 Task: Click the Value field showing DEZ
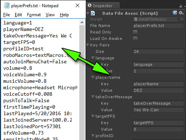point(158,90)
